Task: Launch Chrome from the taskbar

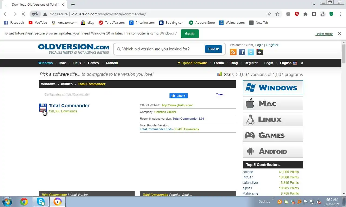Action: [x=24, y=202]
